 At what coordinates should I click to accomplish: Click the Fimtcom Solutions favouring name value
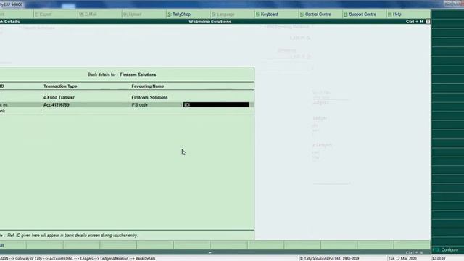[x=149, y=97]
